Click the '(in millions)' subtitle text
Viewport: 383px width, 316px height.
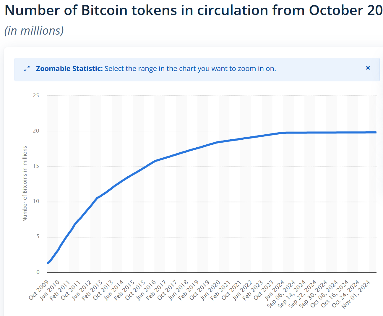pyautogui.click(x=34, y=30)
